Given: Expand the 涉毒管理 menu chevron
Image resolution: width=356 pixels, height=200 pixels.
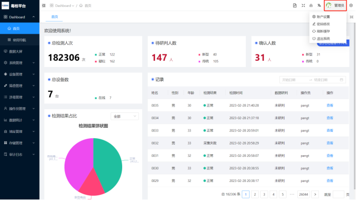Looking at the screenshot, I should 34,97.
